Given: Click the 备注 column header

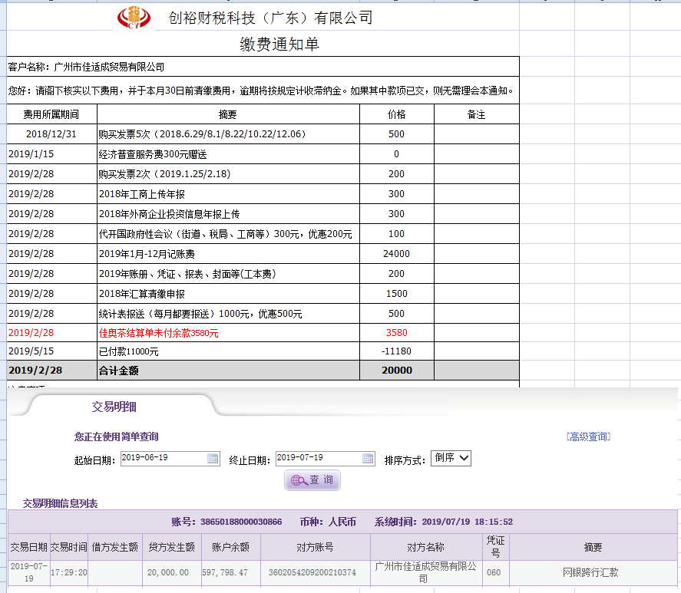Looking at the screenshot, I should [x=477, y=114].
